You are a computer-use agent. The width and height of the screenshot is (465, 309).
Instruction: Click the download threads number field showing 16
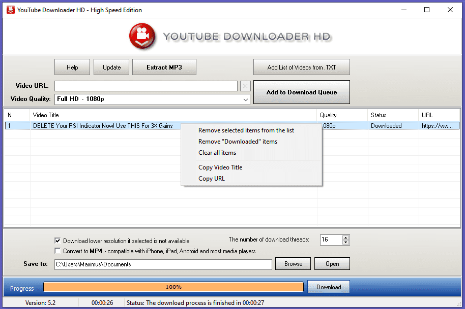click(331, 240)
